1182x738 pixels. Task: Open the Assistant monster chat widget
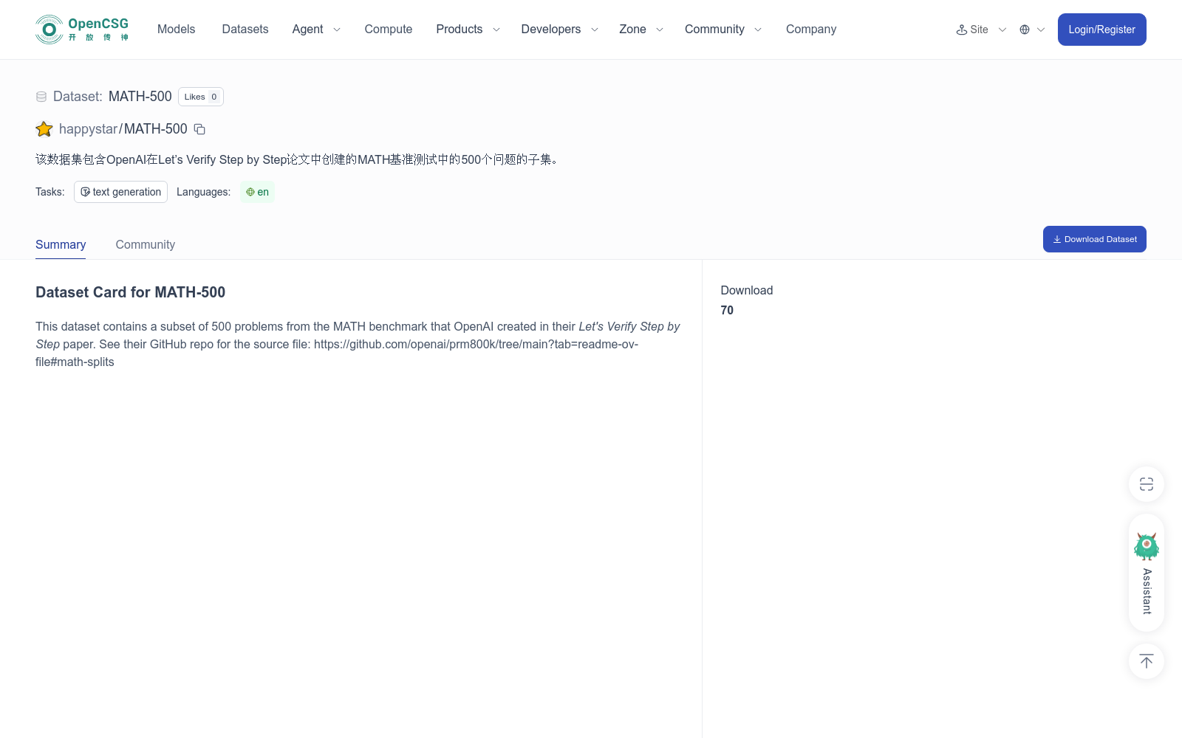pyautogui.click(x=1147, y=573)
